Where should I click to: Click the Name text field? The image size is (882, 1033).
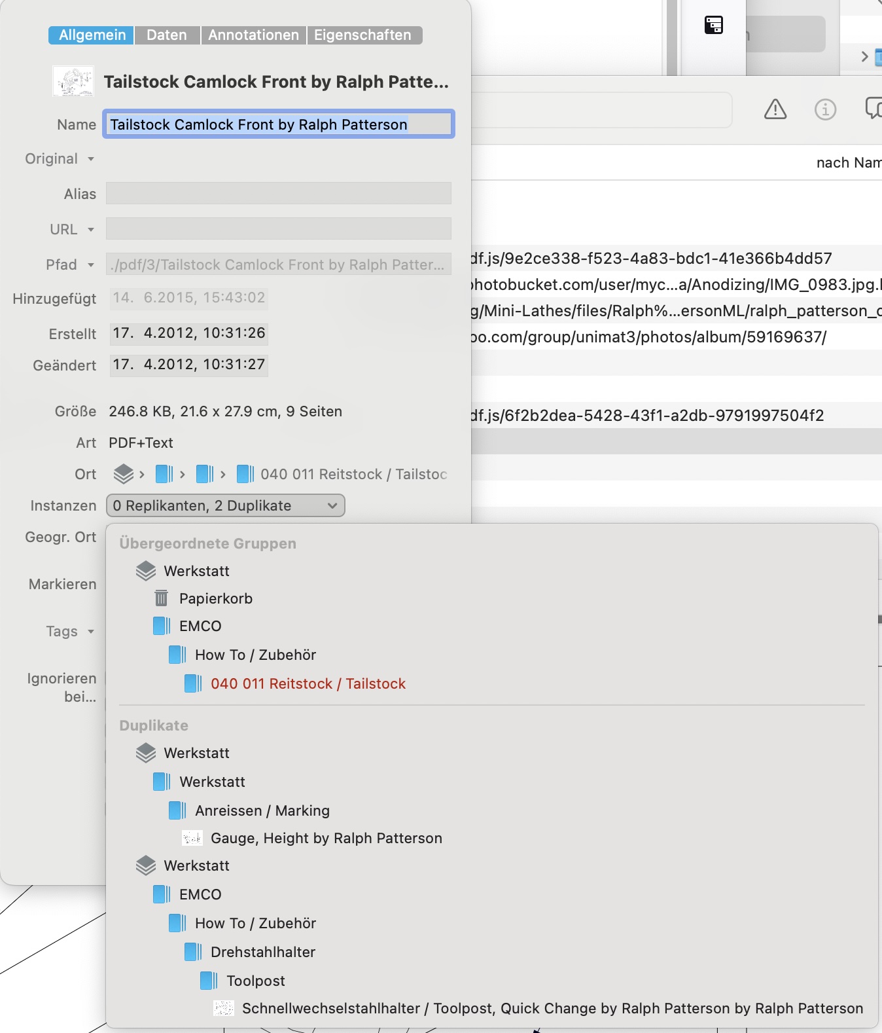coord(278,124)
